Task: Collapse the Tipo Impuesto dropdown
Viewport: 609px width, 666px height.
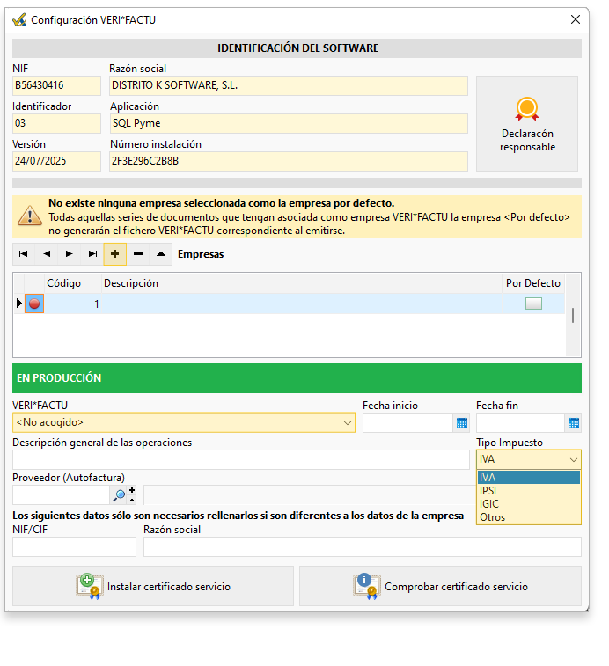Action: pos(574,459)
